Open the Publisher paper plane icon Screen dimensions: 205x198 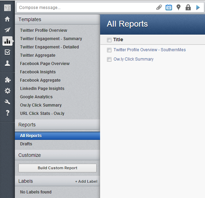(8, 30)
